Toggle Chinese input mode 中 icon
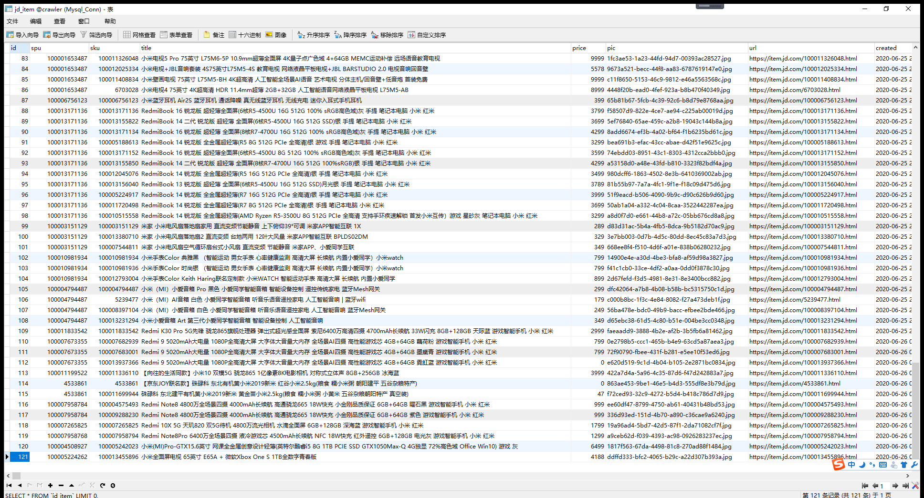Image resolution: width=924 pixels, height=498 pixels. 851,465
